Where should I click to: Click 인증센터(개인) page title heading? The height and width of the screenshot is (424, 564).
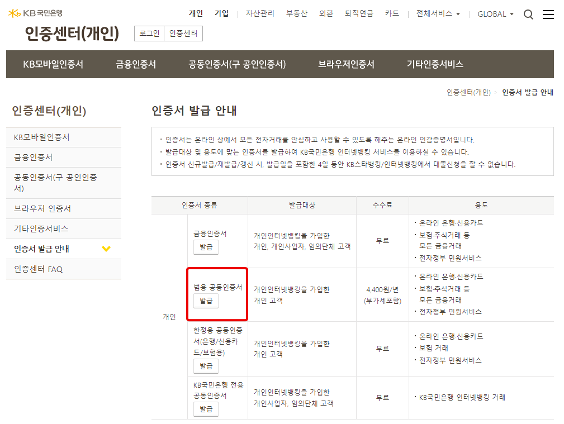(72, 34)
